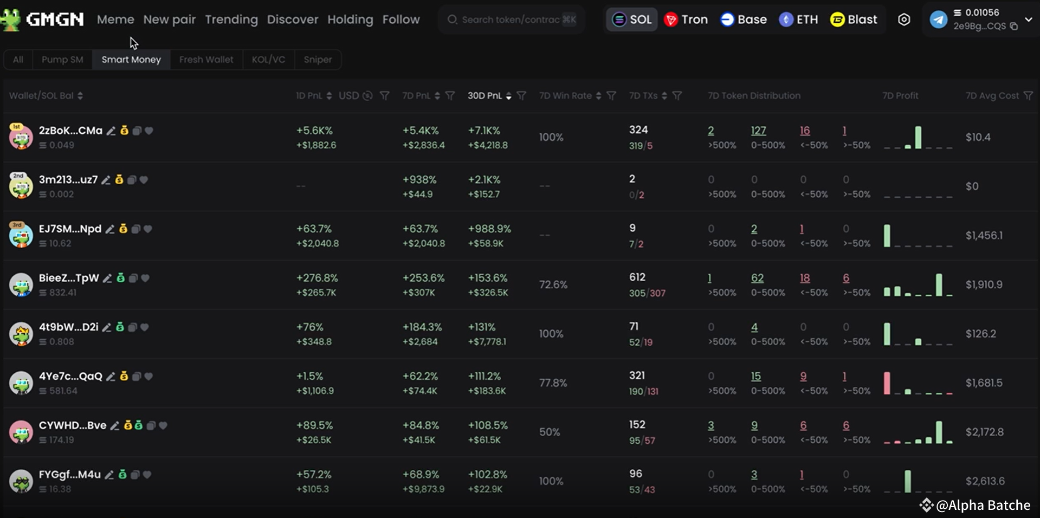Open the 30D PnL filter dropdown

[522, 95]
